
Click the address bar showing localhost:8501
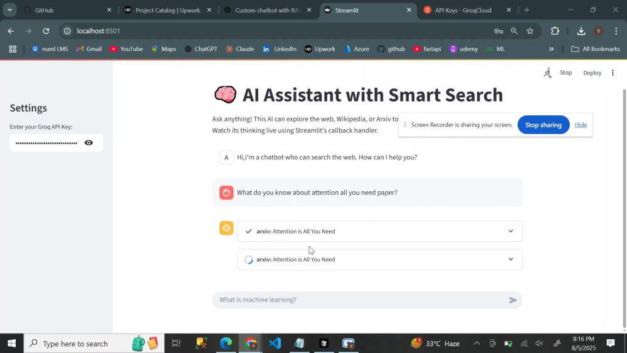[x=280, y=31]
